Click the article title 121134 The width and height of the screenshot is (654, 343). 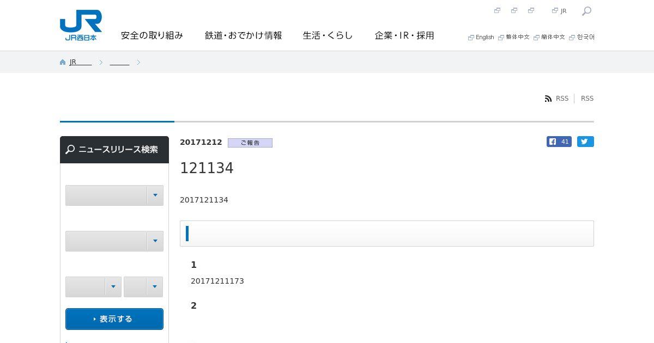(207, 168)
